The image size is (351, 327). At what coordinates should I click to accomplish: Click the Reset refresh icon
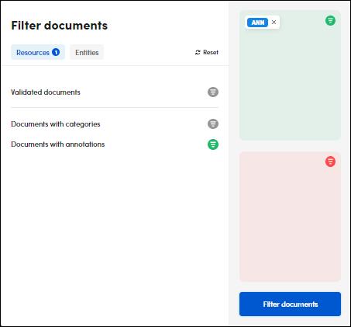198,52
